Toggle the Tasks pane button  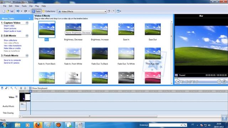tap(36, 11)
